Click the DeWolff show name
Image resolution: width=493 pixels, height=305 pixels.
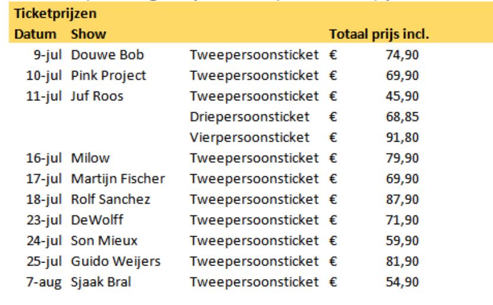(x=97, y=220)
